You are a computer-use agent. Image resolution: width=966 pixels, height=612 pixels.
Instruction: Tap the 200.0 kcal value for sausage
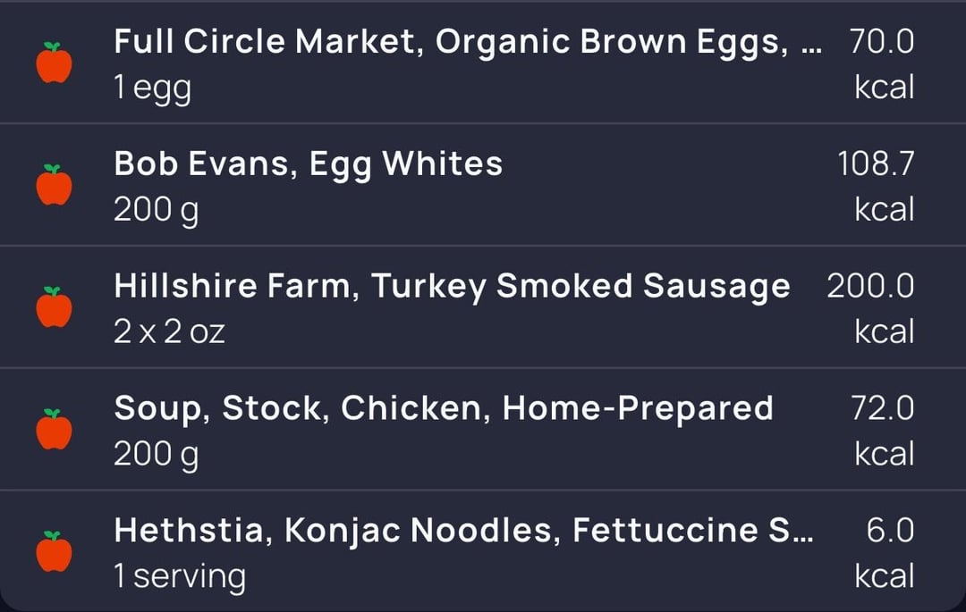click(870, 309)
